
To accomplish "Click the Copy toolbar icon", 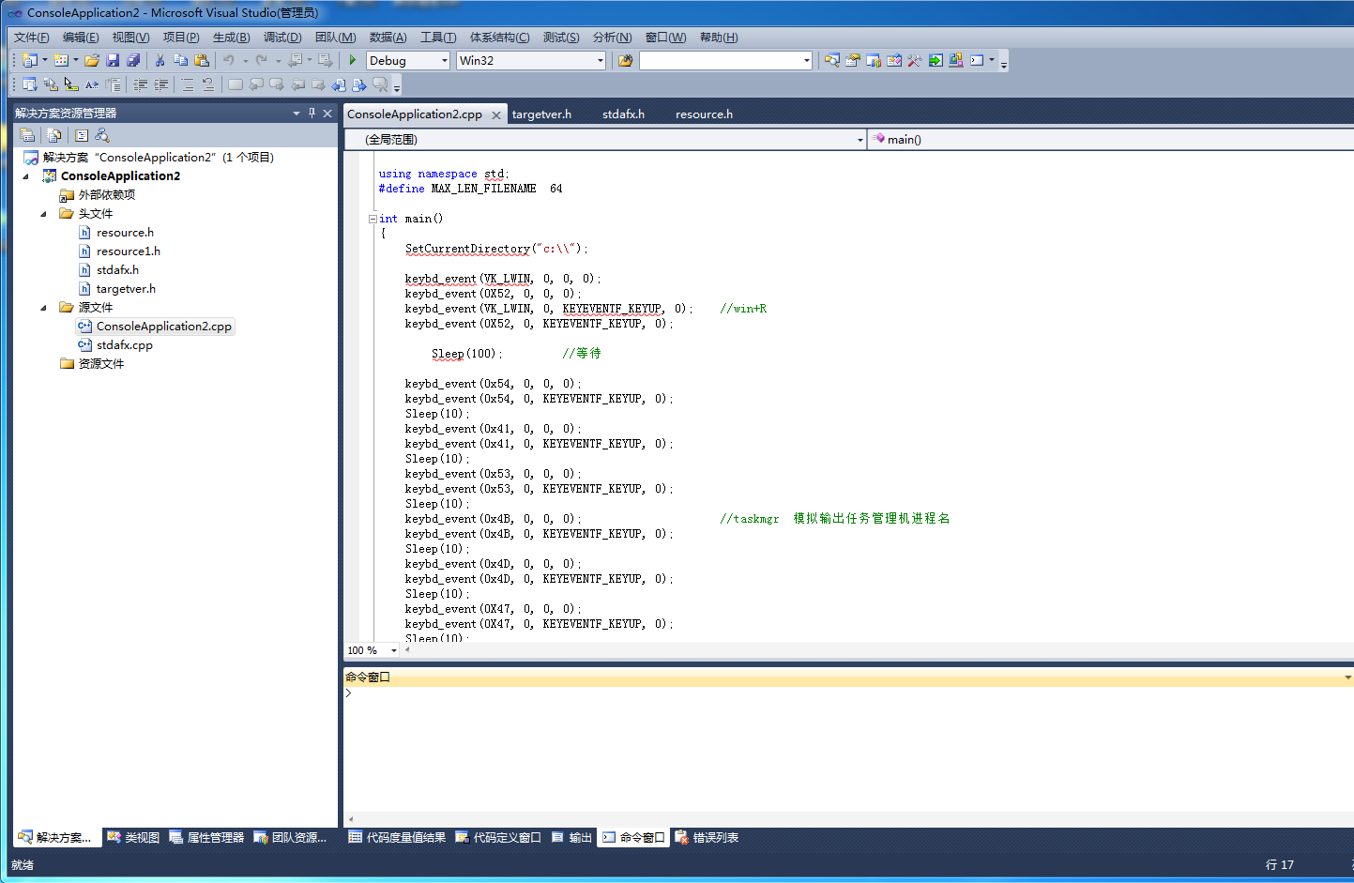I will click(180, 60).
